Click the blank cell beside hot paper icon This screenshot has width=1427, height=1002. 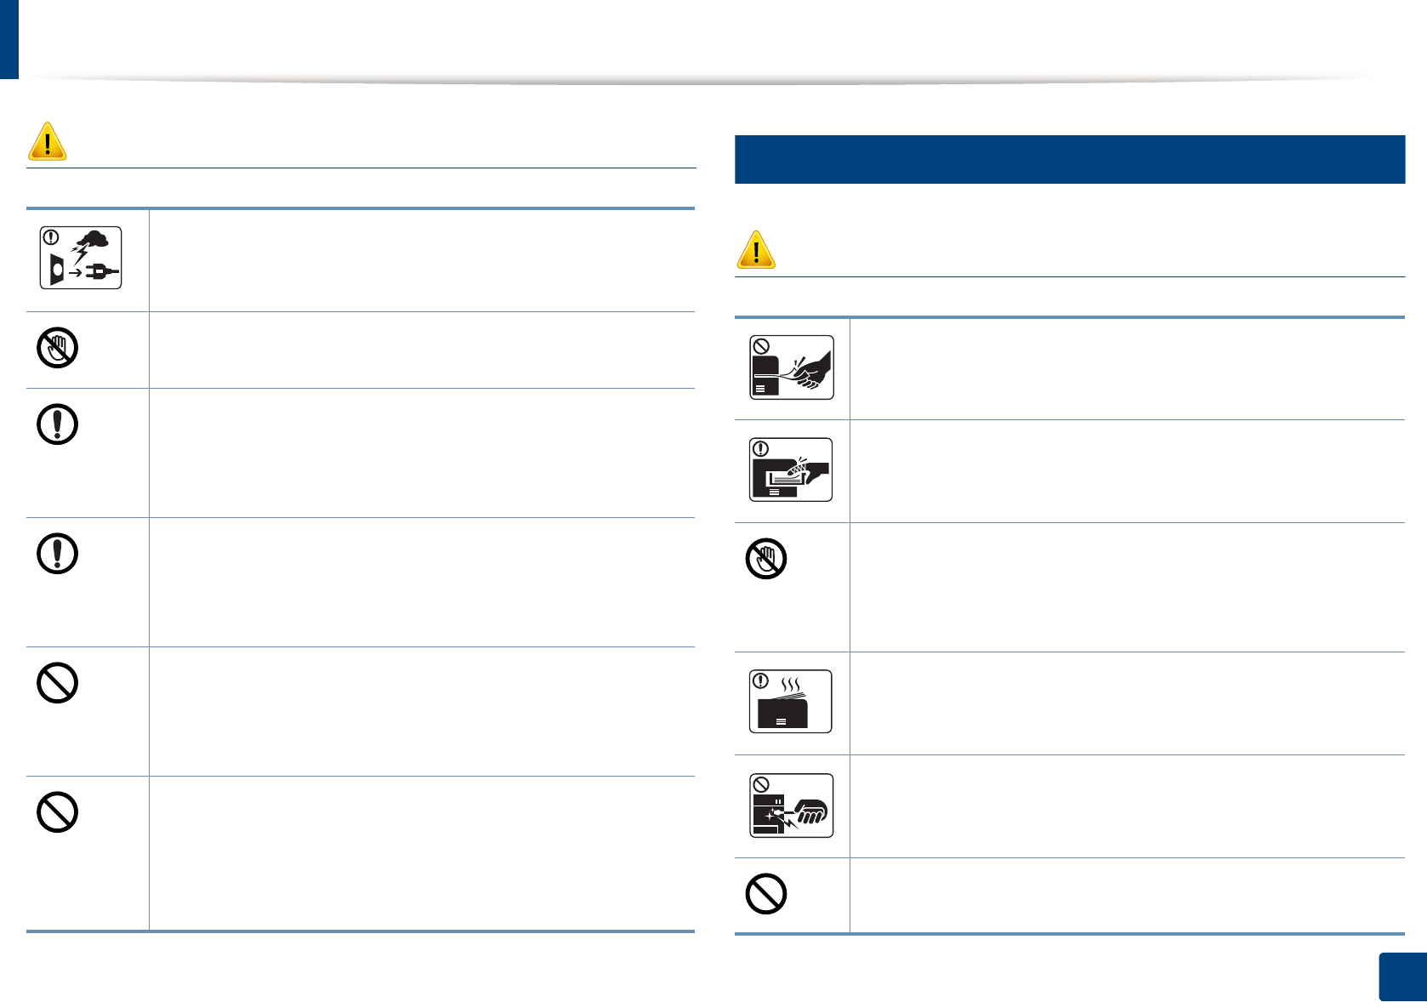tap(1127, 703)
